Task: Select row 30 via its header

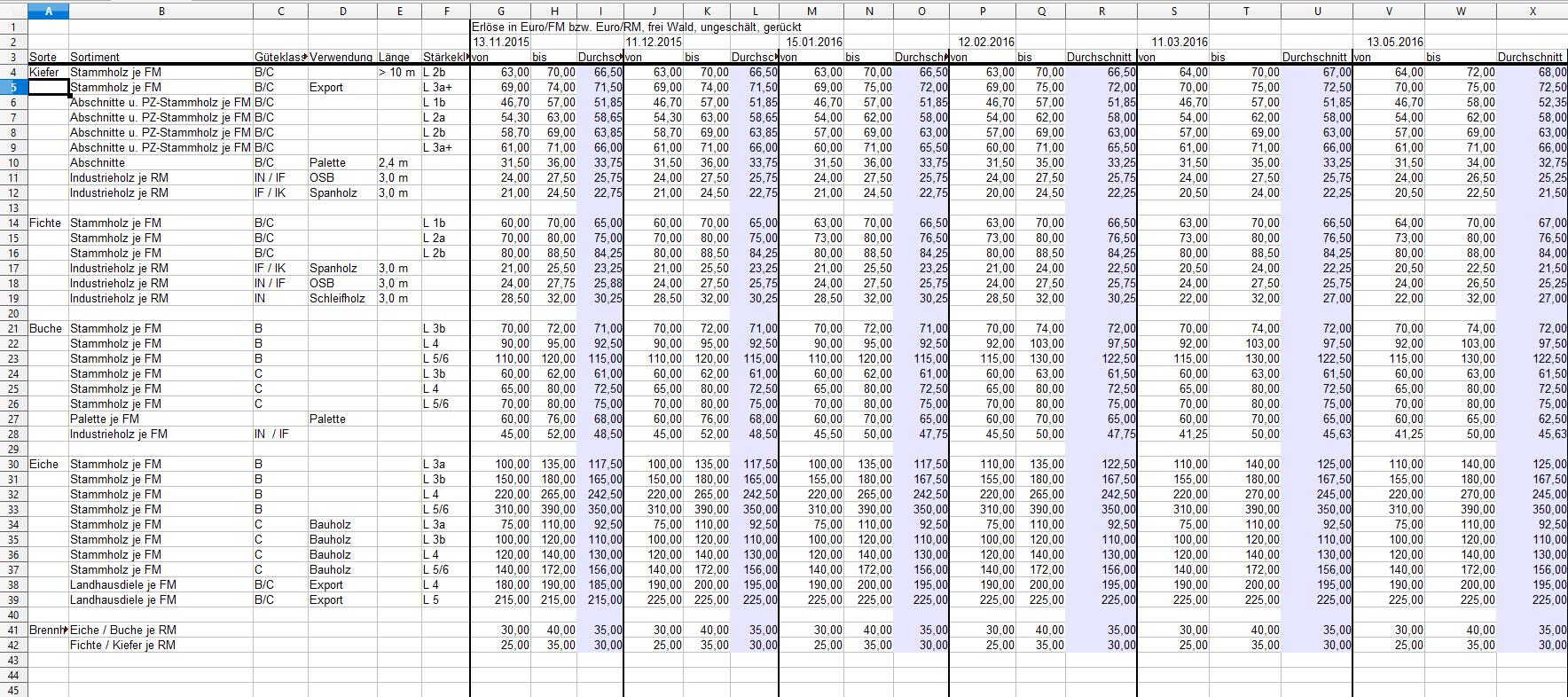Action: (x=13, y=464)
